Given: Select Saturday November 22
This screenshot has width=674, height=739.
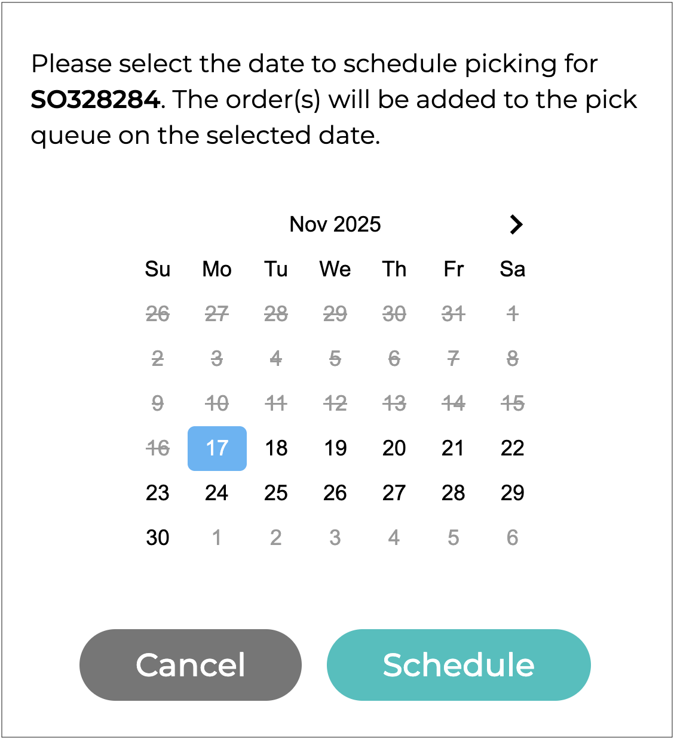Looking at the screenshot, I should tap(512, 448).
